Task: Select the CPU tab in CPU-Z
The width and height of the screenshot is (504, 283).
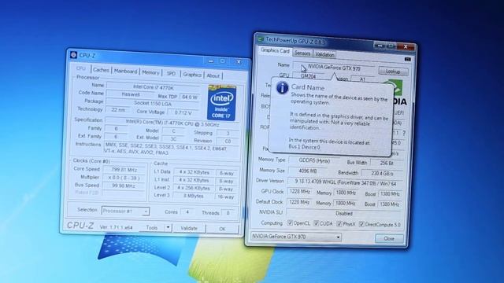Action: click(x=80, y=68)
